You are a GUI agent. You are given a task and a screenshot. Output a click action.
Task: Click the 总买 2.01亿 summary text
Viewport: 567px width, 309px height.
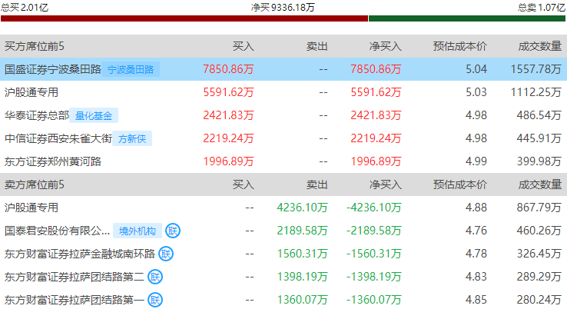pyautogui.click(x=25, y=7)
